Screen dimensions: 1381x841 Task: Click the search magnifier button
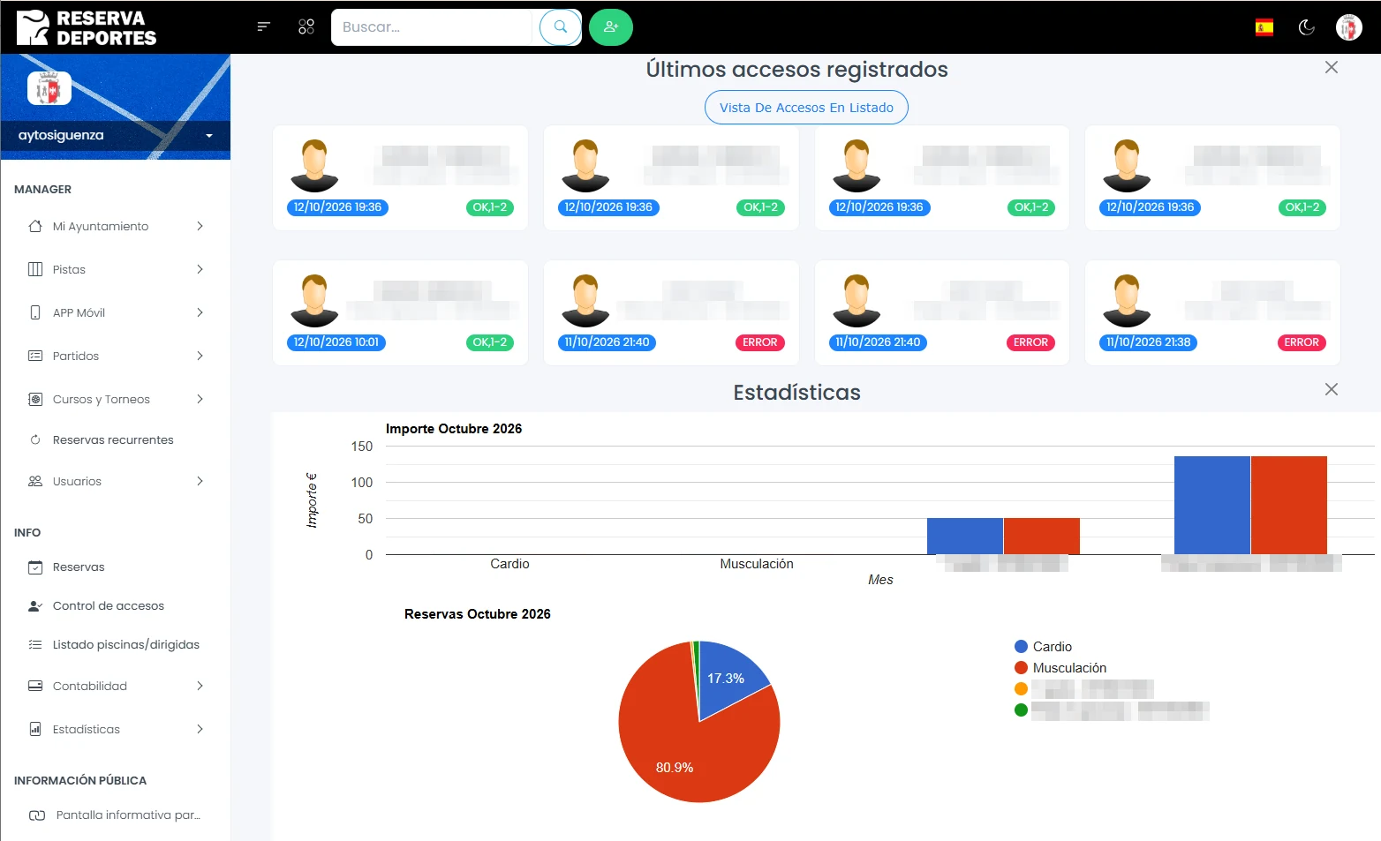[x=561, y=26]
